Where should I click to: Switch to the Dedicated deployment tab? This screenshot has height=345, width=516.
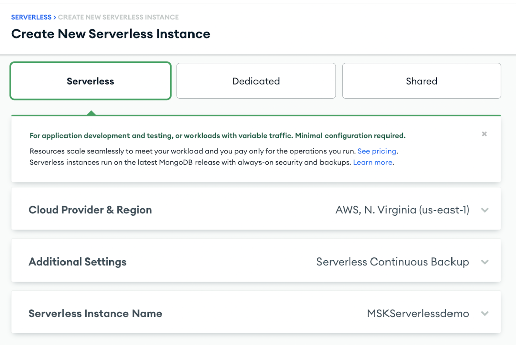click(256, 80)
